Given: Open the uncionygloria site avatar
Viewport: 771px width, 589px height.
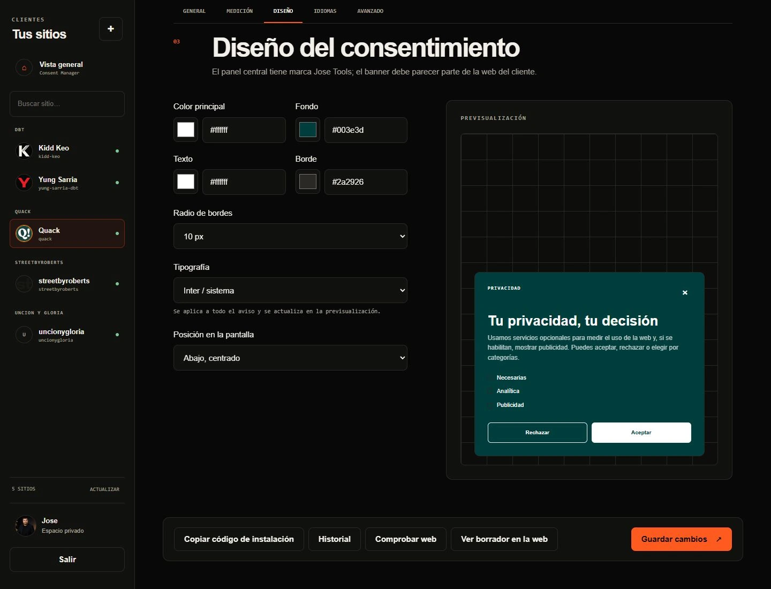Looking at the screenshot, I should (x=24, y=335).
